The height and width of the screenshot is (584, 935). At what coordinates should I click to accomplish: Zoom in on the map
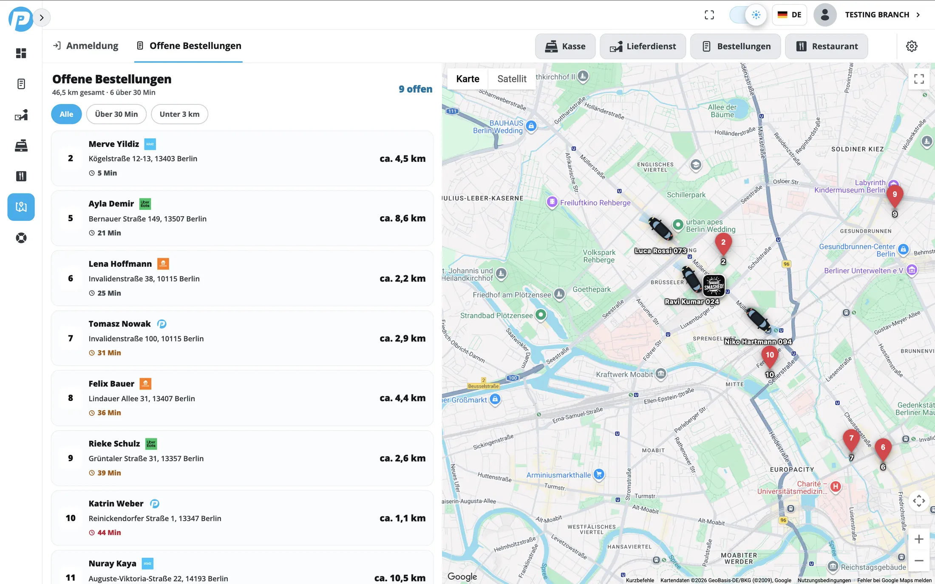click(x=919, y=539)
